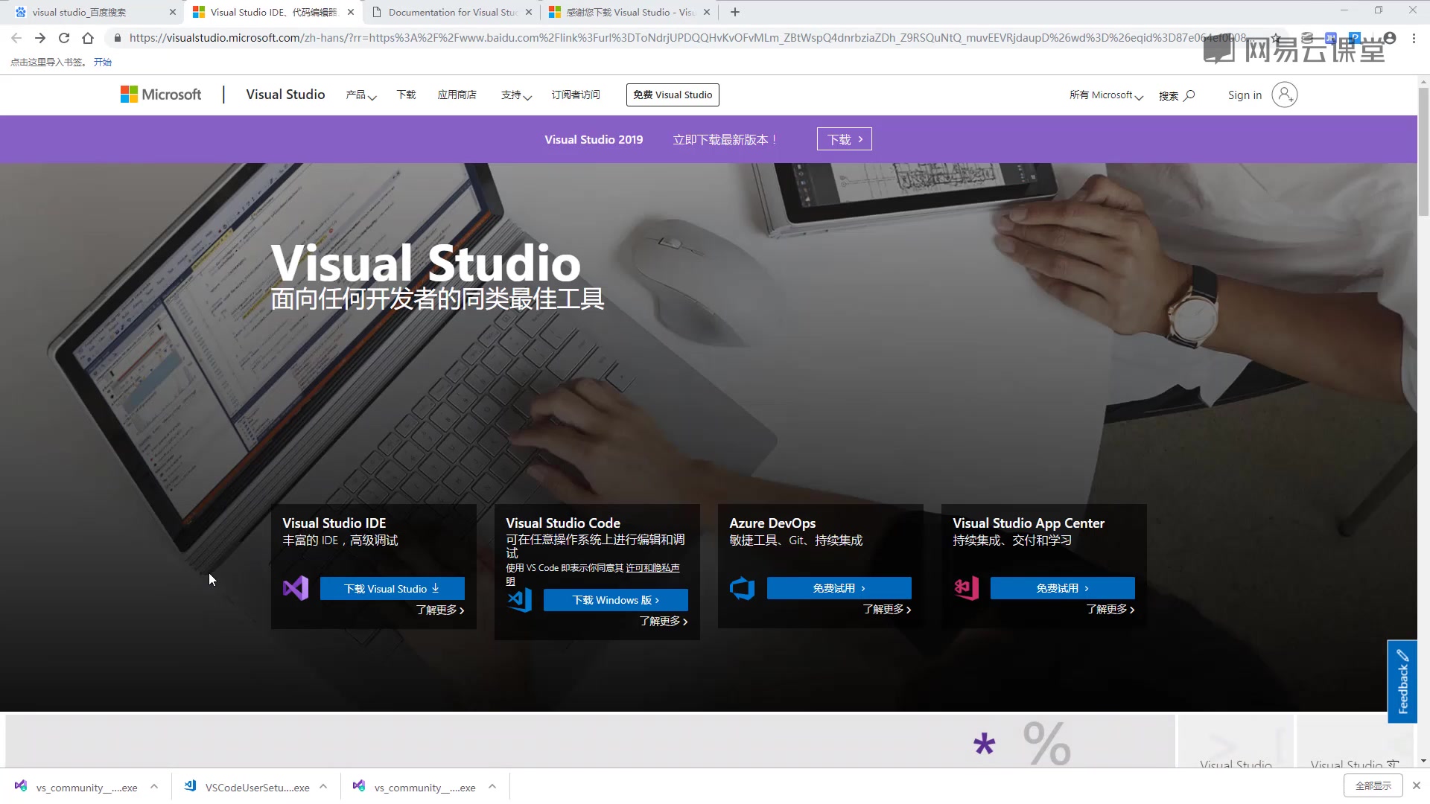The image size is (1430, 804).
Task: Close the 感谢您下载 Visual Studio tab
Action: pos(707,12)
